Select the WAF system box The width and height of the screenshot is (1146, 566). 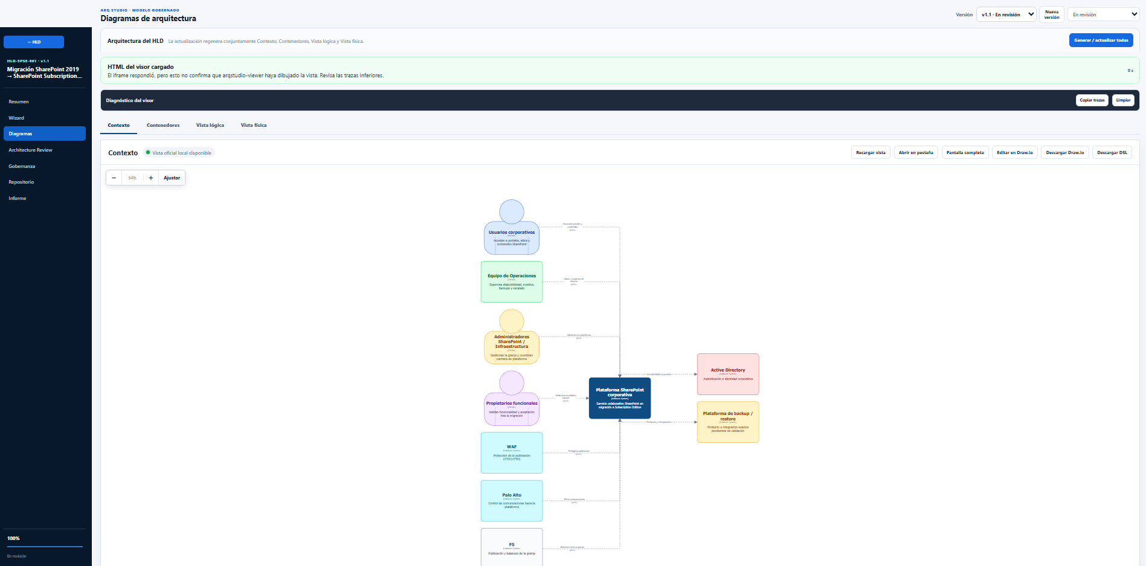pyautogui.click(x=512, y=452)
